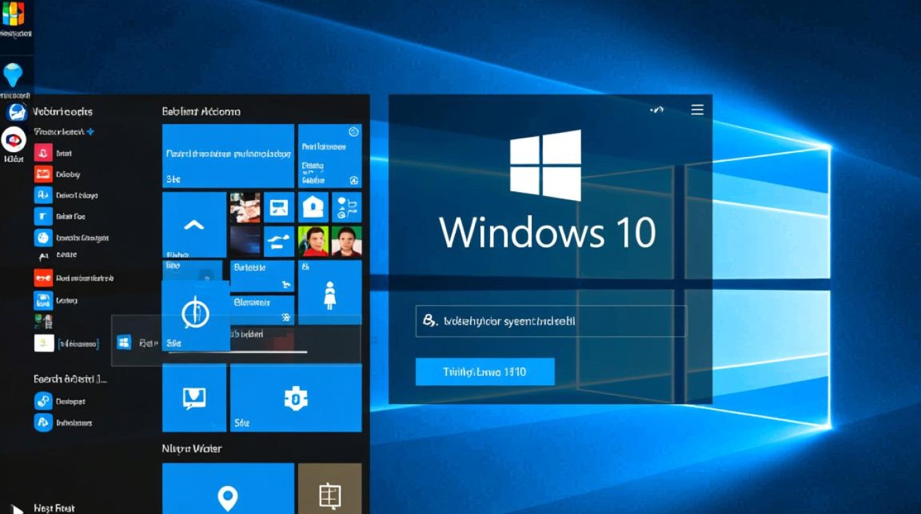Click the Windows 10 title text
The image size is (921, 514).
point(548,232)
